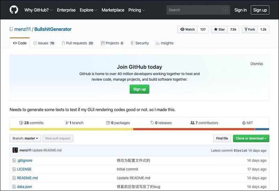Open the Pull requests tab
The height and width of the screenshot is (191, 279).
point(77,43)
